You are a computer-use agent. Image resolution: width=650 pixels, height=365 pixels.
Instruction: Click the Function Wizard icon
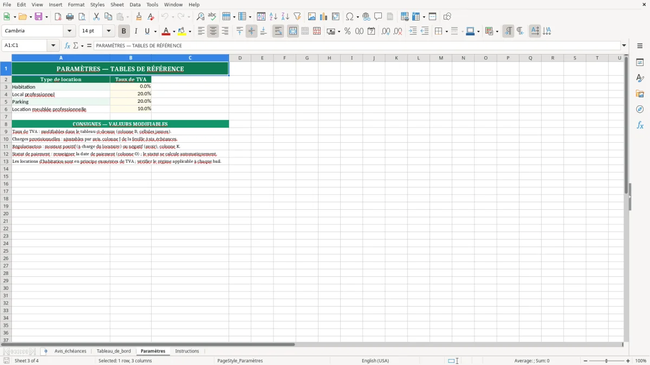pos(68,45)
